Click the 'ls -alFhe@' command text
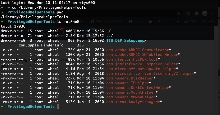This screenshot has width=220, height=115. point(68,22)
